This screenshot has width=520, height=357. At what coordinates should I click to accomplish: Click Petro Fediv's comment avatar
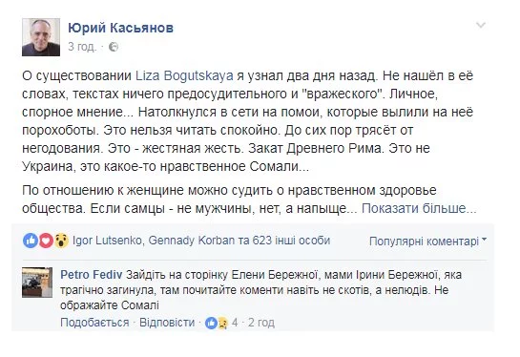tap(37, 283)
